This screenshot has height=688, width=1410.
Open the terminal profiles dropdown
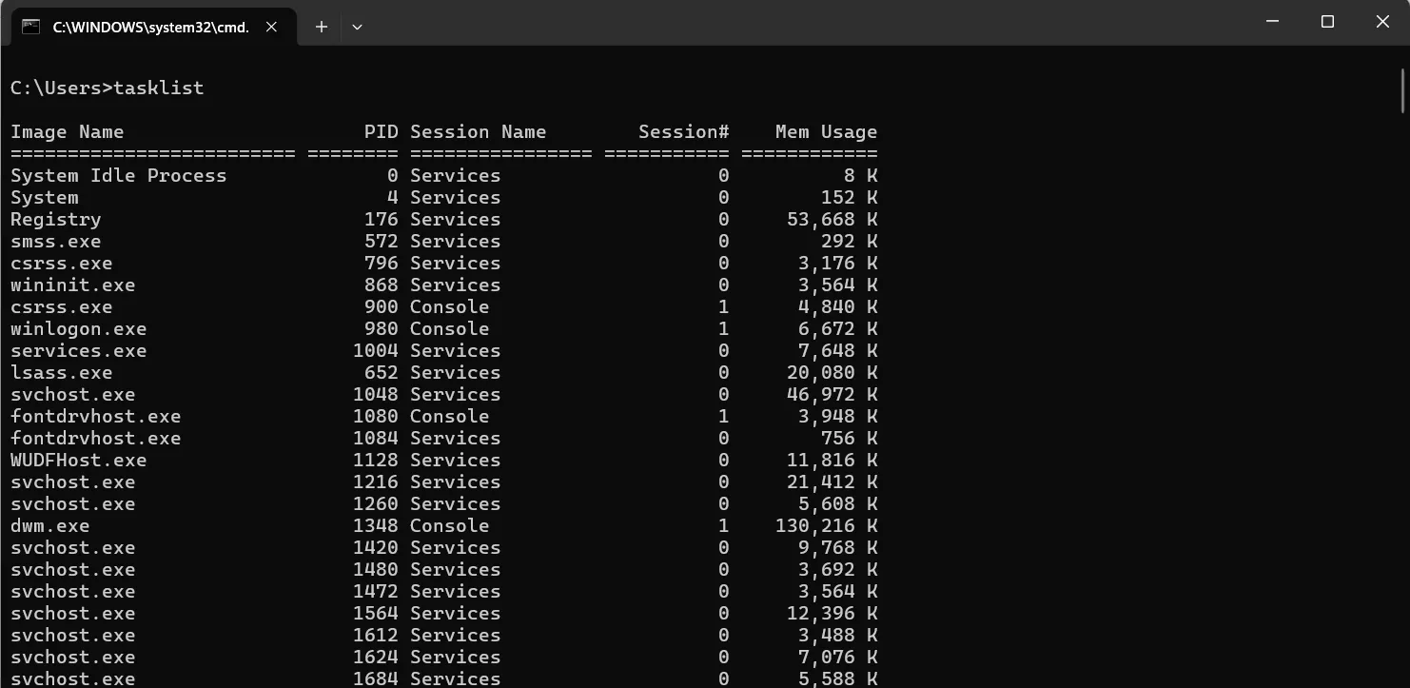[357, 27]
